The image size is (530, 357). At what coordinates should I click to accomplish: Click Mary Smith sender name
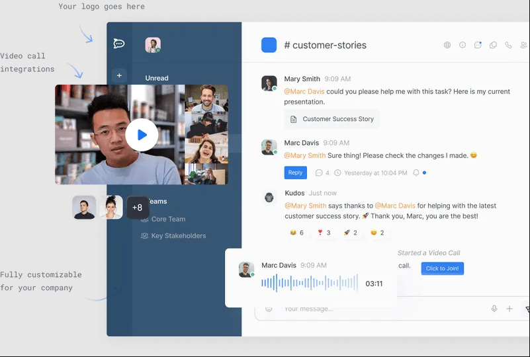pyautogui.click(x=302, y=79)
